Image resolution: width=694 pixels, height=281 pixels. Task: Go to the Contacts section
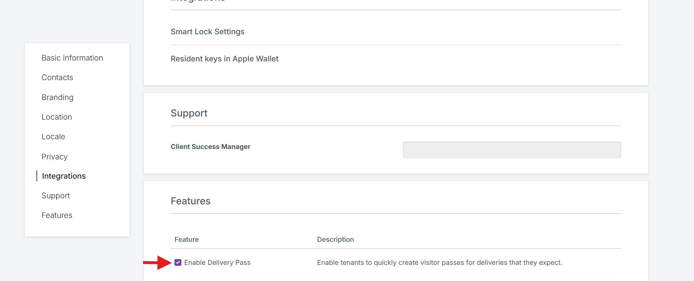pos(57,78)
